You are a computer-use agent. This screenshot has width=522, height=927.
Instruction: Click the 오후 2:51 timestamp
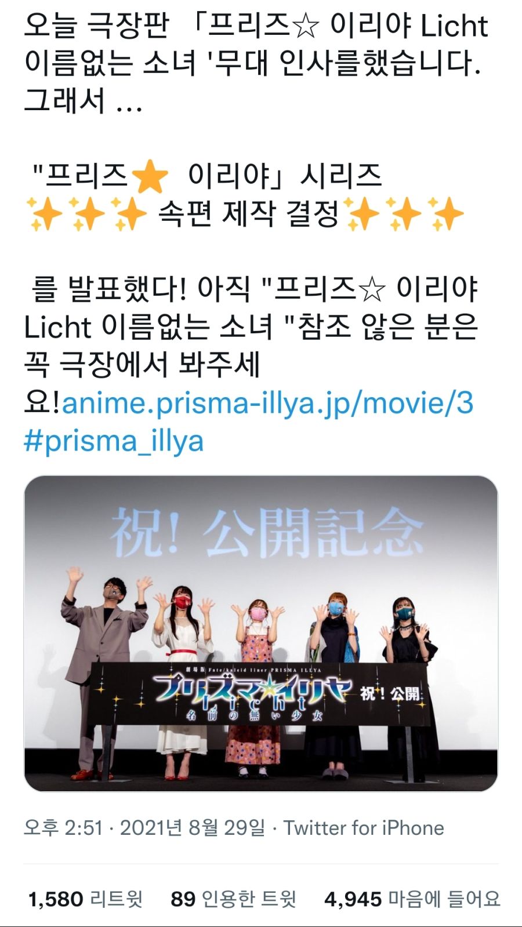point(63,828)
